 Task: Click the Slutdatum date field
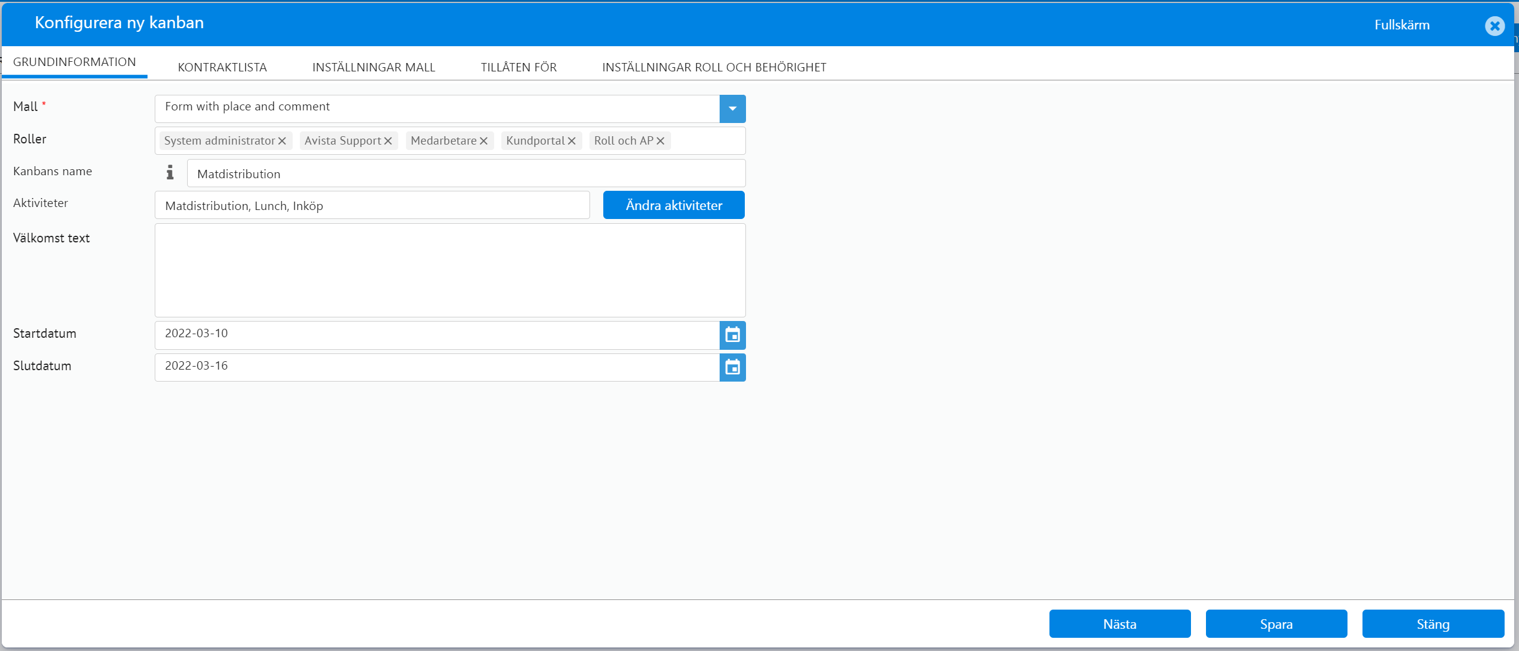pos(437,367)
